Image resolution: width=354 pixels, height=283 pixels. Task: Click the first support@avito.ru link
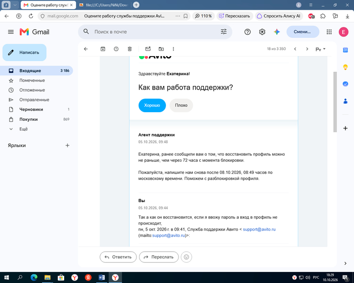pos(259,229)
